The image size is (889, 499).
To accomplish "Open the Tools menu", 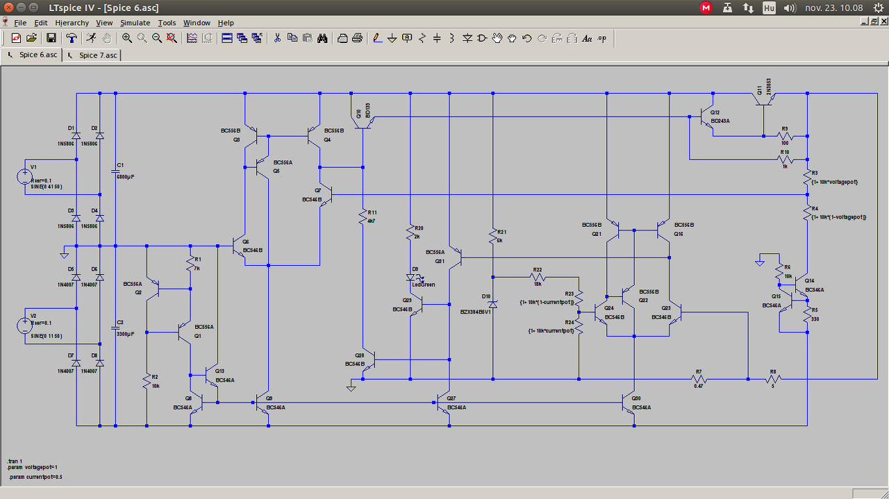I will click(167, 23).
